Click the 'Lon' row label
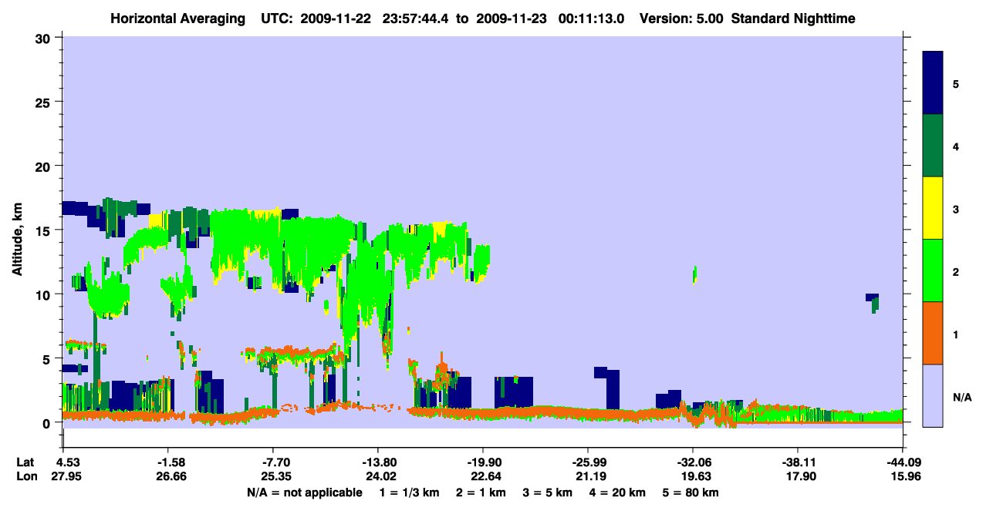The image size is (1003, 514). coord(25,476)
